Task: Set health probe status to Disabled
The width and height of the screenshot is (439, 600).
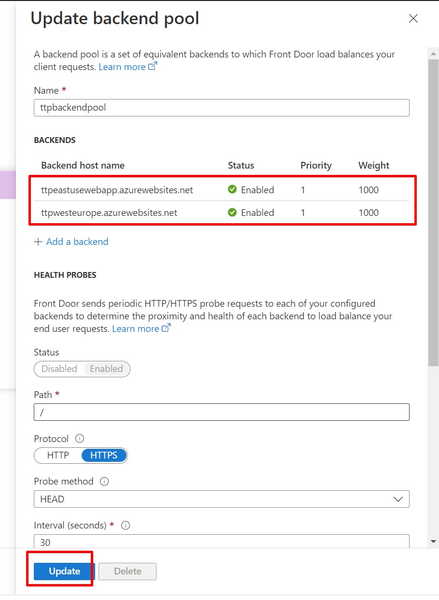Action: (x=59, y=369)
